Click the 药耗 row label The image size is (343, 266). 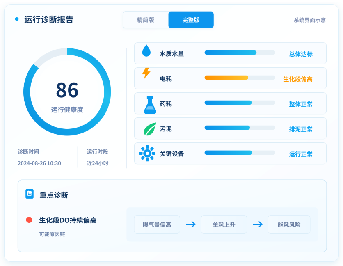[x=166, y=104]
